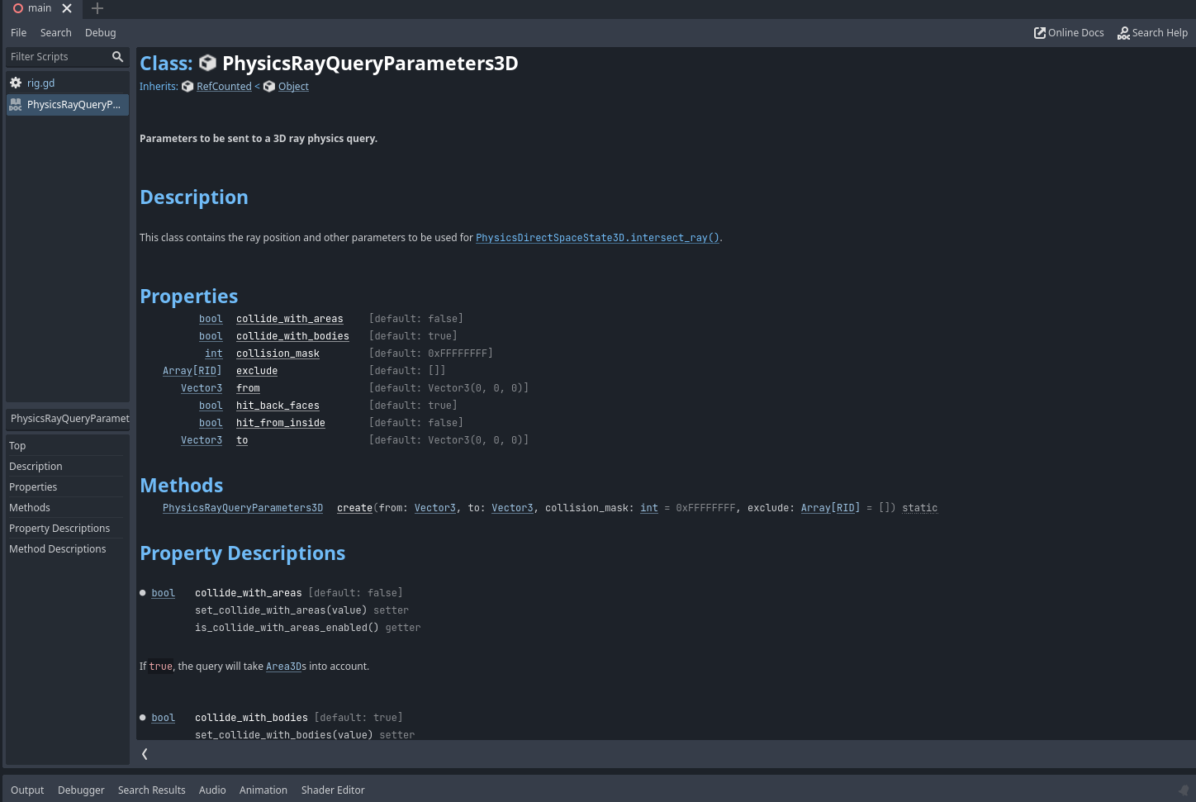Open the Debug menu

pyautogui.click(x=101, y=33)
